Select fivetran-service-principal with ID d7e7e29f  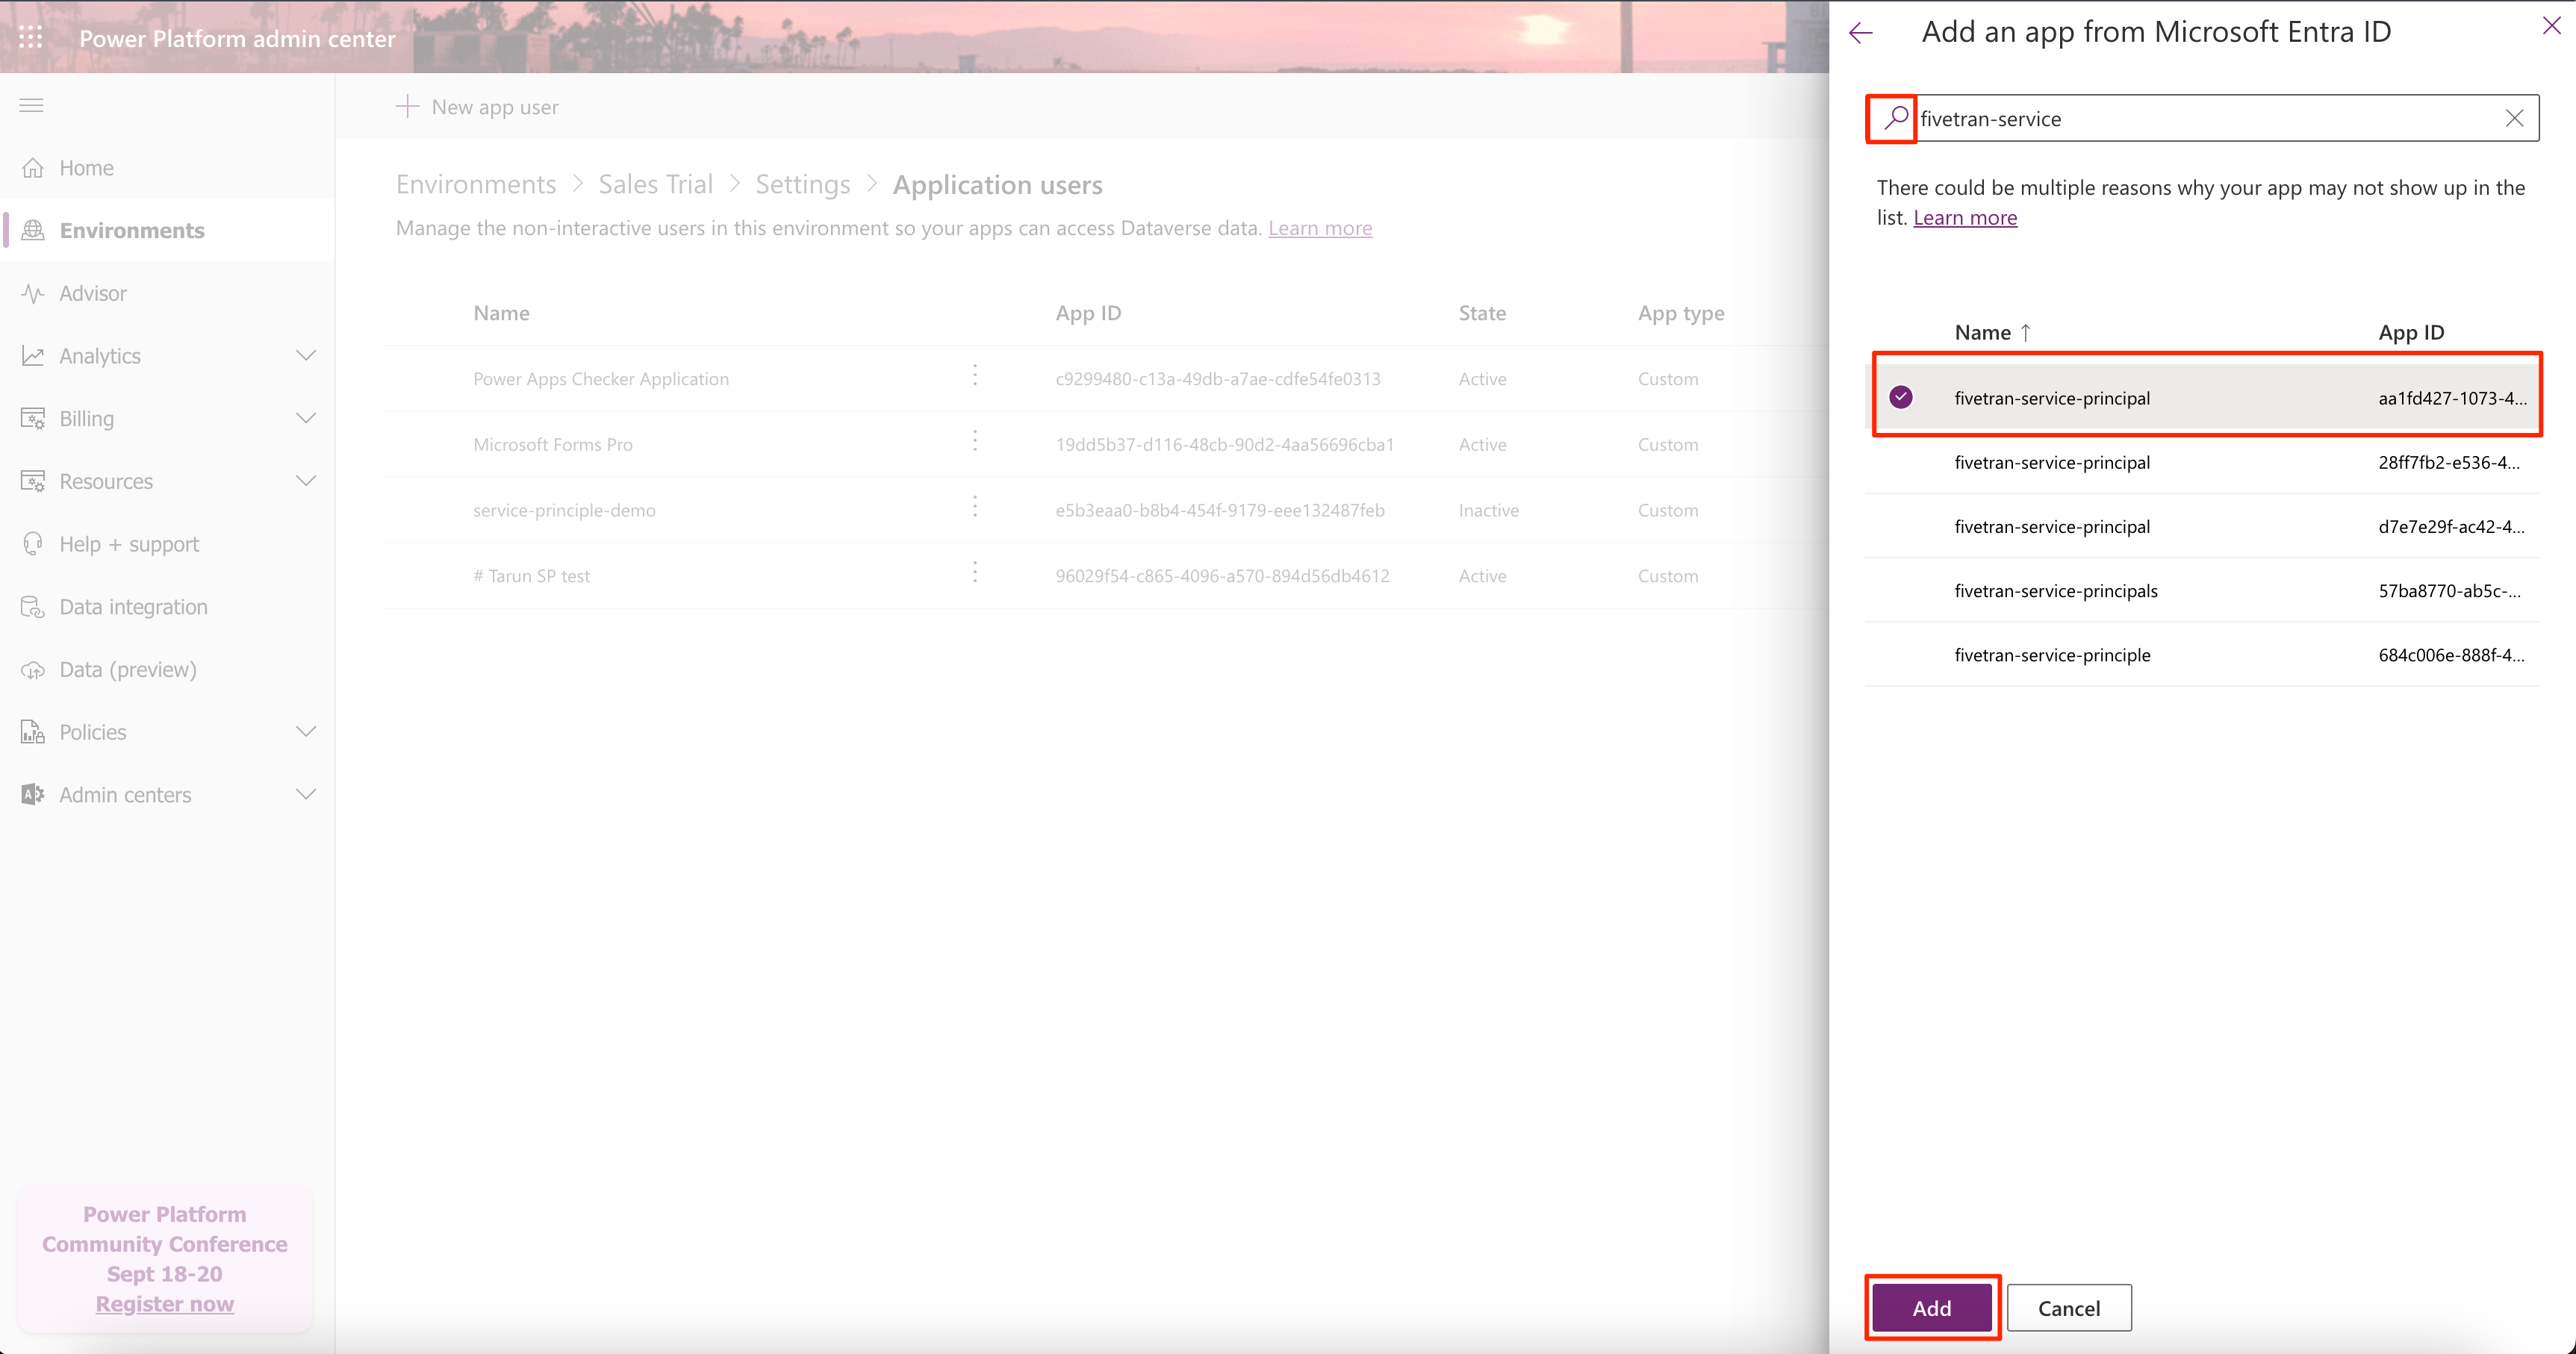tap(2202, 526)
